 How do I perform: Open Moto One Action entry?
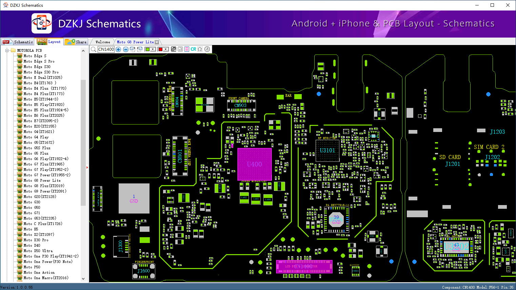[39, 272]
